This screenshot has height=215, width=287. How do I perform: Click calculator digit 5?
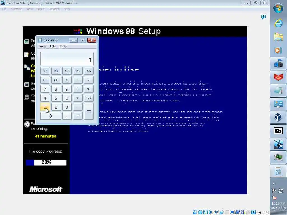click(56, 98)
